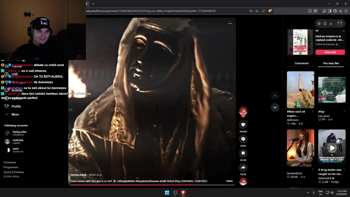Viewport: 350px width, 197px height.
Task: Expand the Company footer section
Action: click(x=10, y=162)
